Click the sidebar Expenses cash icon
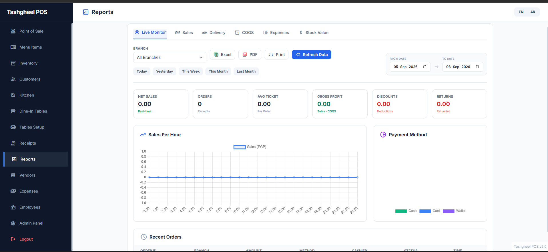 [x=13, y=191]
